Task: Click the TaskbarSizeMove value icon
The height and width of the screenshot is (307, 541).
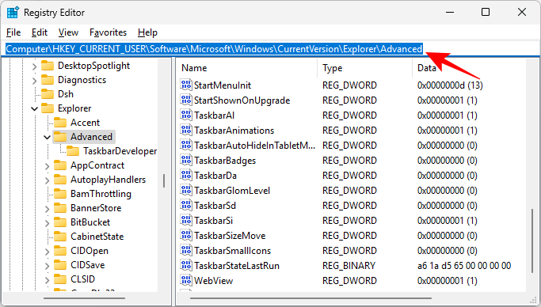Action: [x=186, y=235]
